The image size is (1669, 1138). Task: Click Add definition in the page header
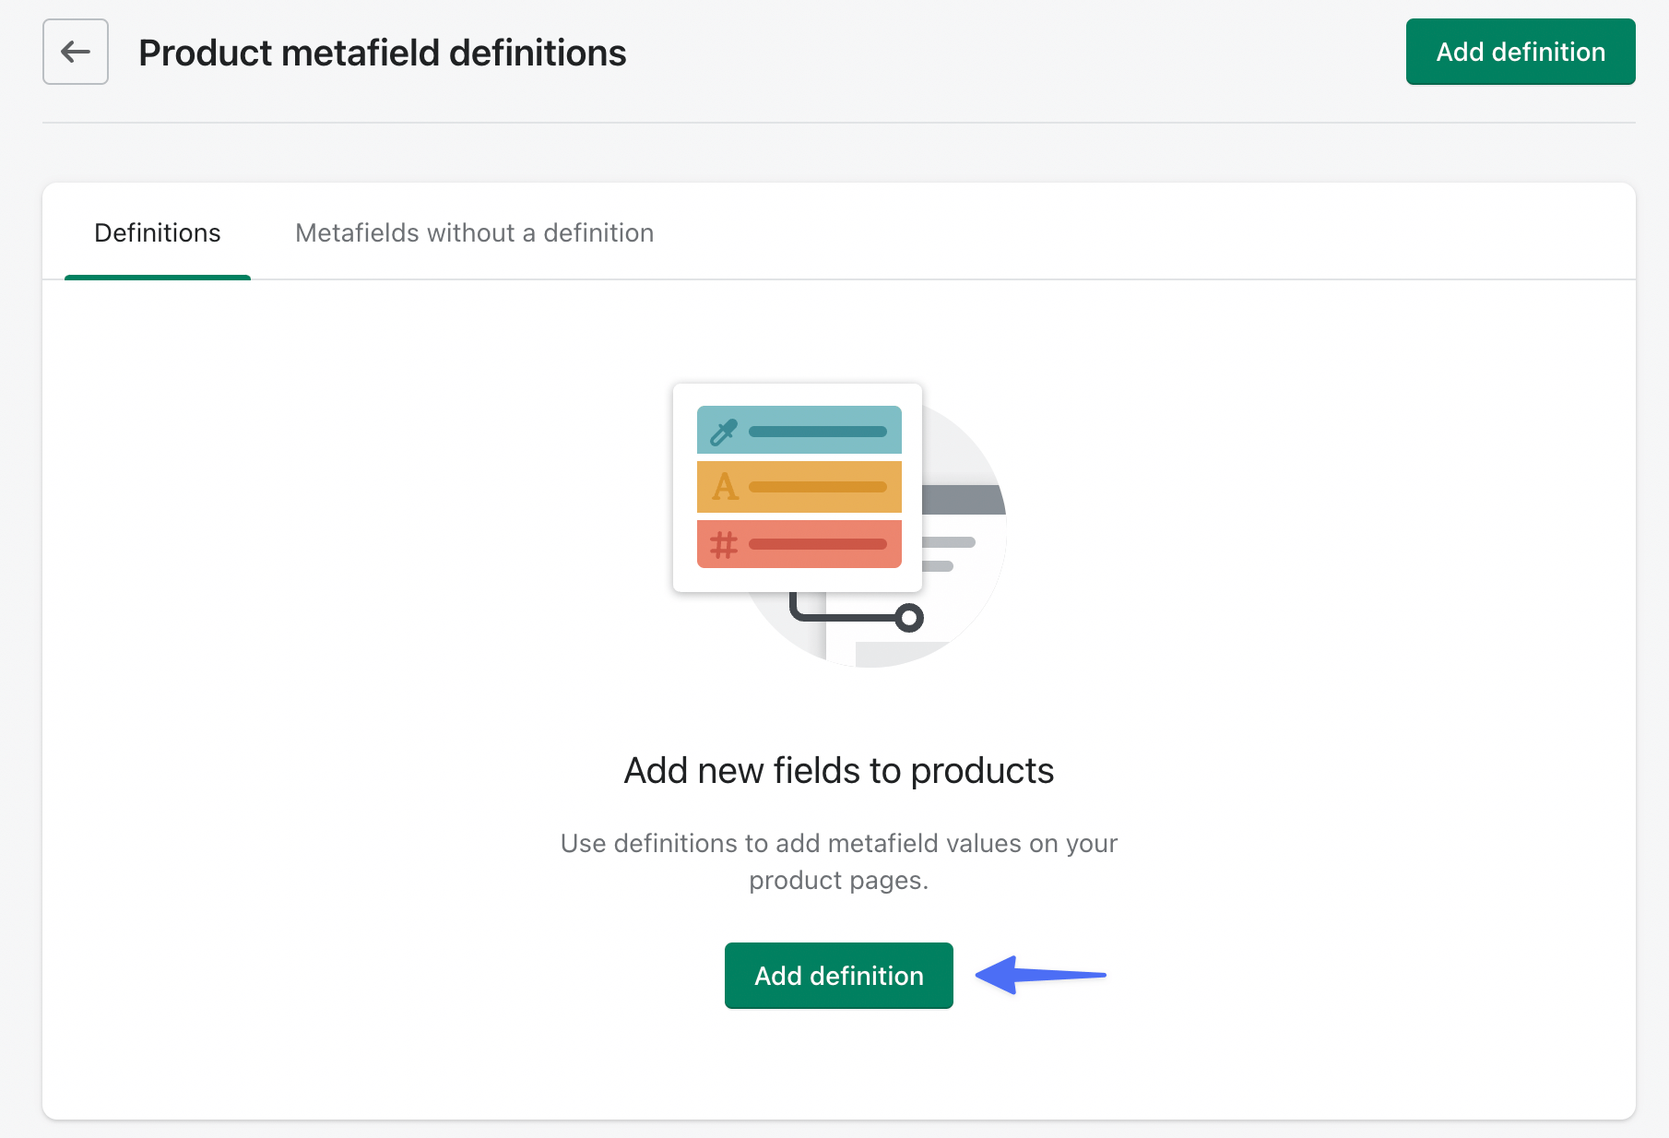tap(1520, 52)
